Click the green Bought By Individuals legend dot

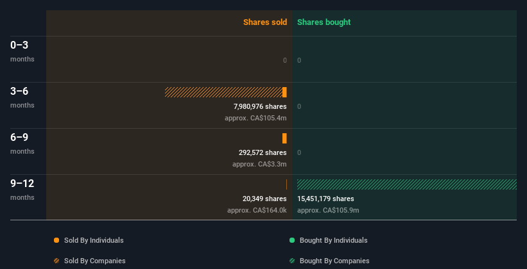[x=292, y=240]
